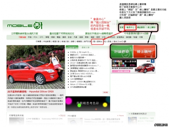Image resolution: width=169 pixels, height=127 pixels.
Task: Select 辦活動 in the category menu
Action: [x=129, y=37]
